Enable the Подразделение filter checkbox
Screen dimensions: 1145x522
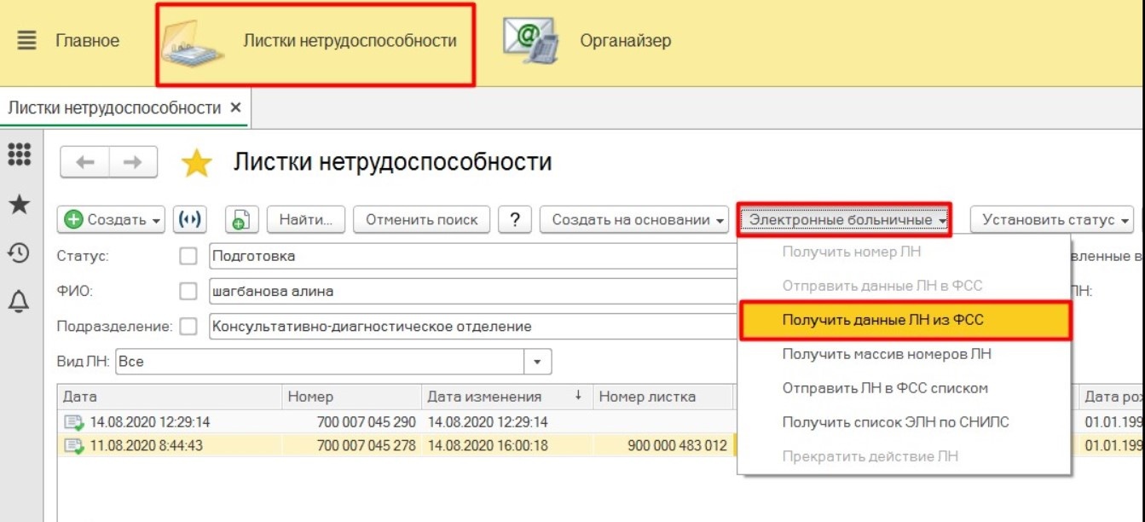[188, 327]
